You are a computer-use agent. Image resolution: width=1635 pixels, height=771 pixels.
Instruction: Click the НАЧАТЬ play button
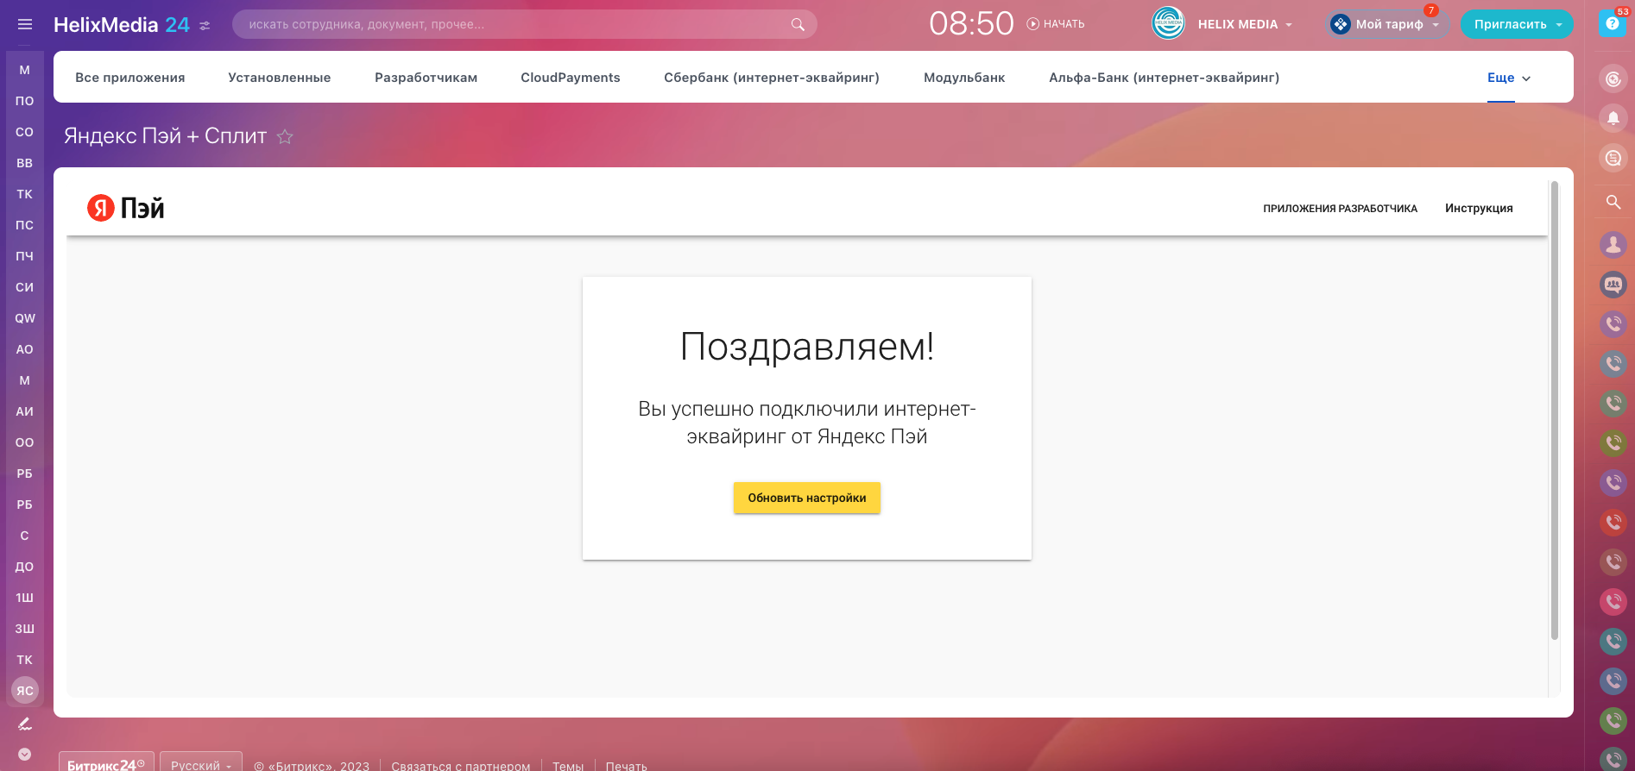[1056, 24]
